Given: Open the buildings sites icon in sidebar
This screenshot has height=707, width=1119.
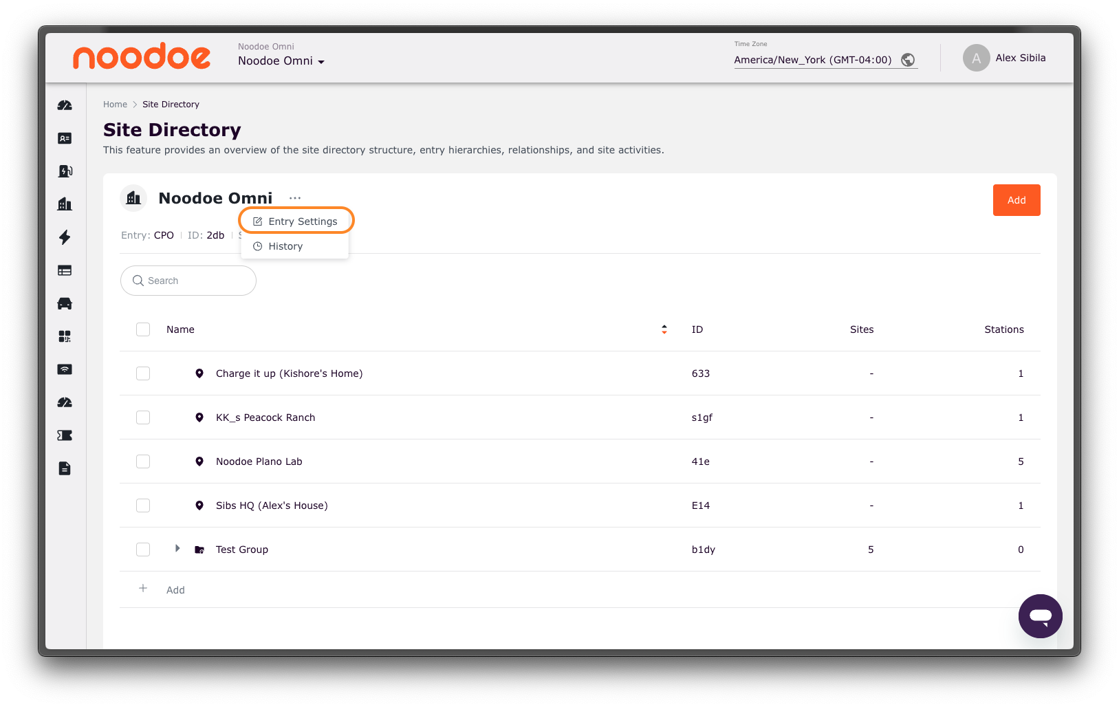Looking at the screenshot, I should [65, 204].
